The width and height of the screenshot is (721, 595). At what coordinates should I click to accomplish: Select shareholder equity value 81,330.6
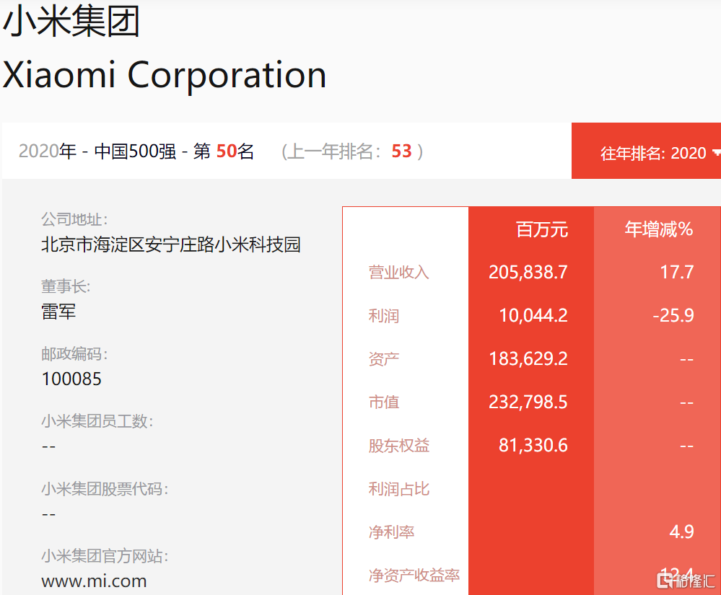click(533, 445)
